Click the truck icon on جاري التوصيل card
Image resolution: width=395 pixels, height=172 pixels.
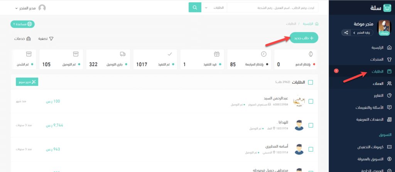tap(123, 54)
